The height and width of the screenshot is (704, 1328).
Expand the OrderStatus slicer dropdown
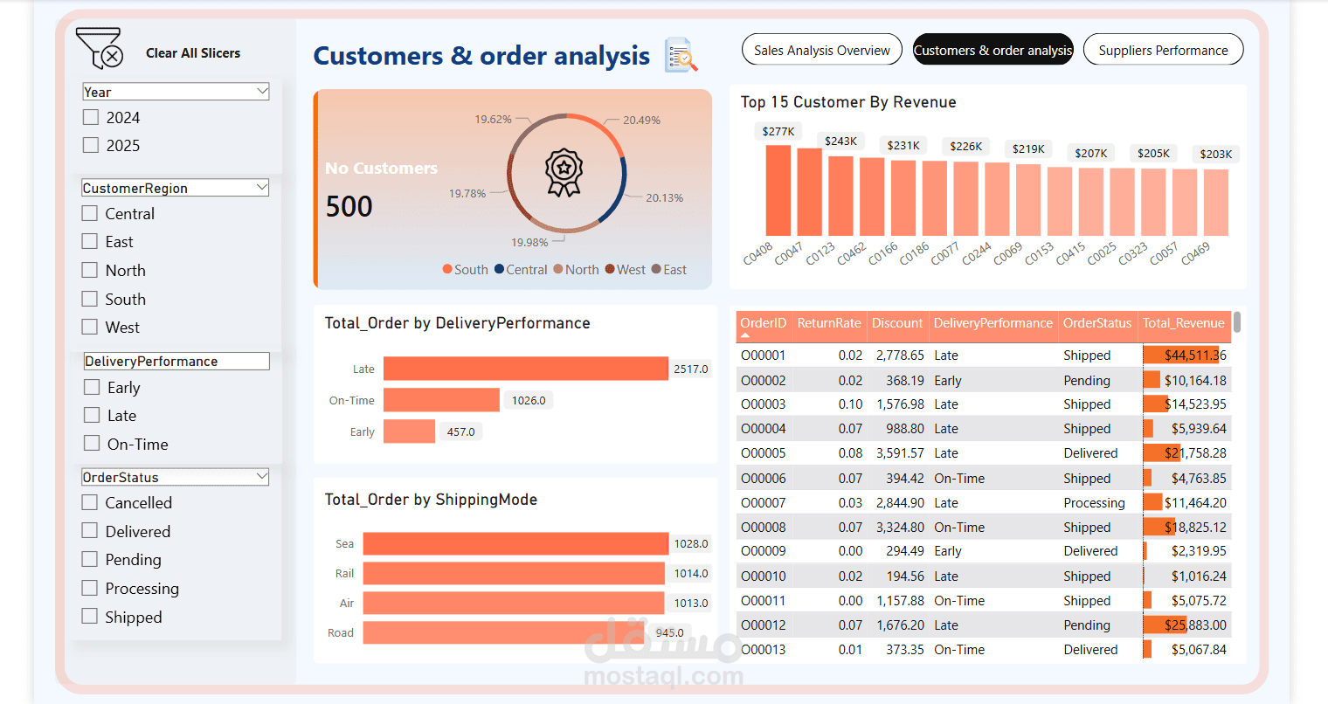click(x=262, y=476)
